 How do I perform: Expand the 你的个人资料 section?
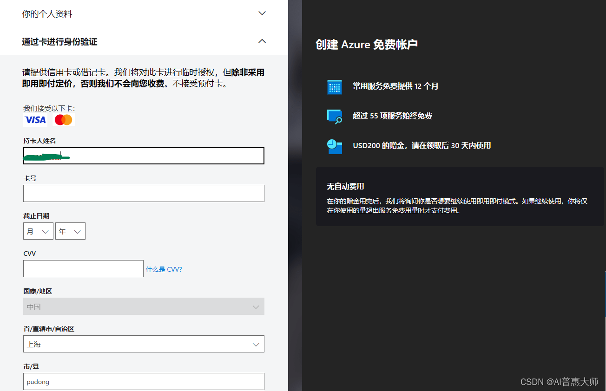tap(262, 13)
